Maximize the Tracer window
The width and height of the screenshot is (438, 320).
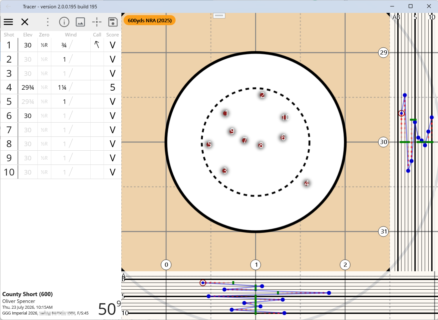[411, 6]
